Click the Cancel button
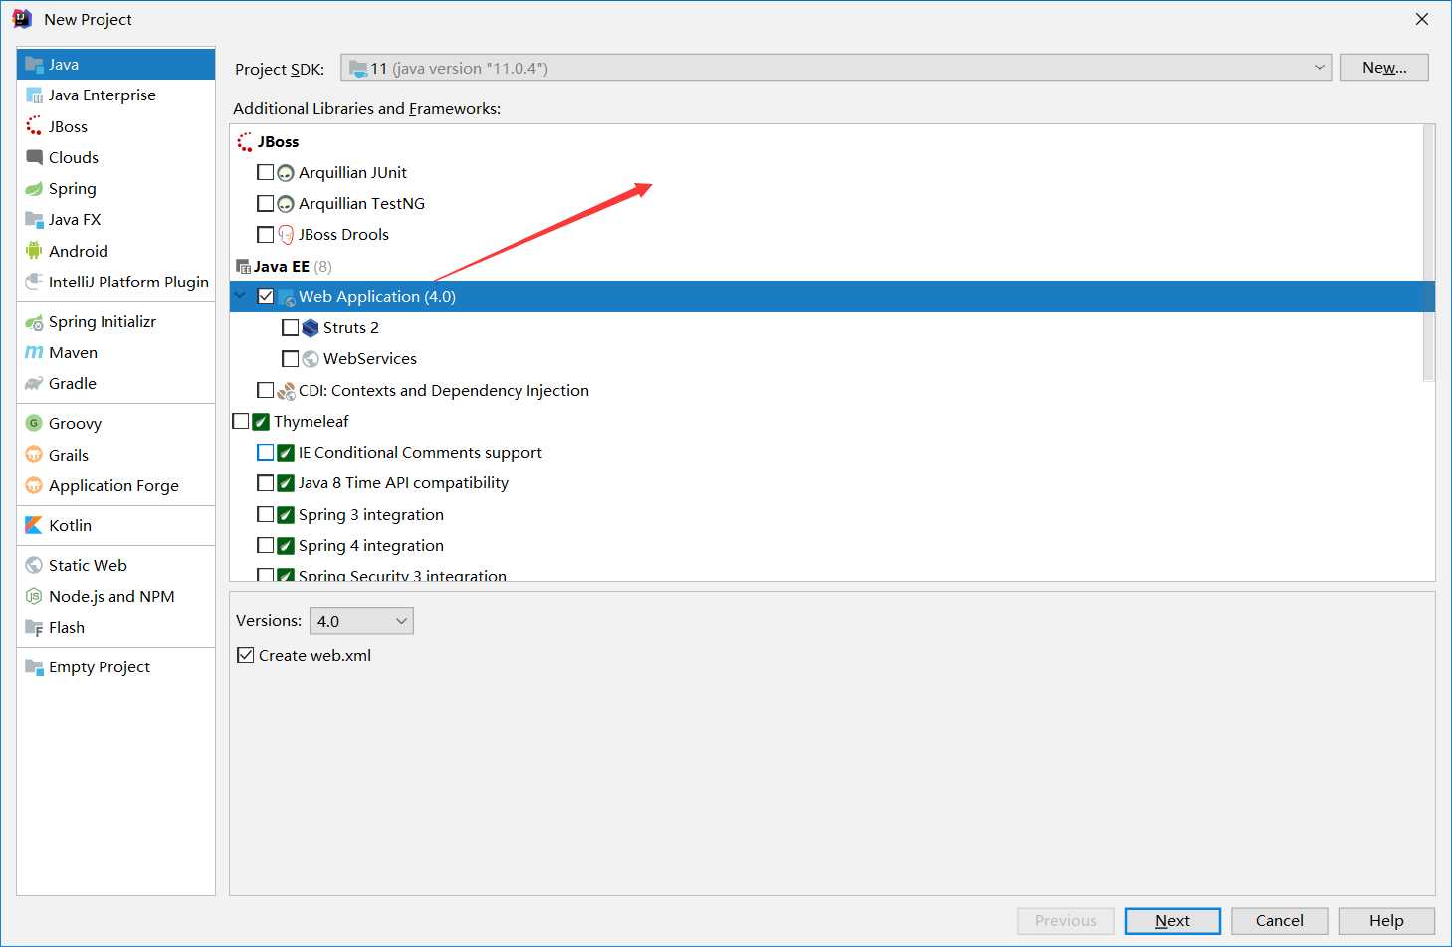The height and width of the screenshot is (947, 1452). pyautogui.click(x=1280, y=921)
